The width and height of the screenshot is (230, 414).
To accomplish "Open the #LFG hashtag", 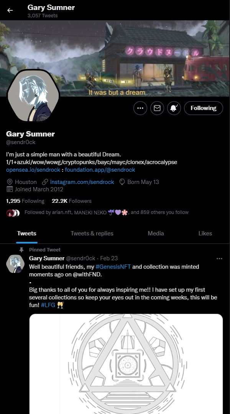I will click(x=48, y=305).
